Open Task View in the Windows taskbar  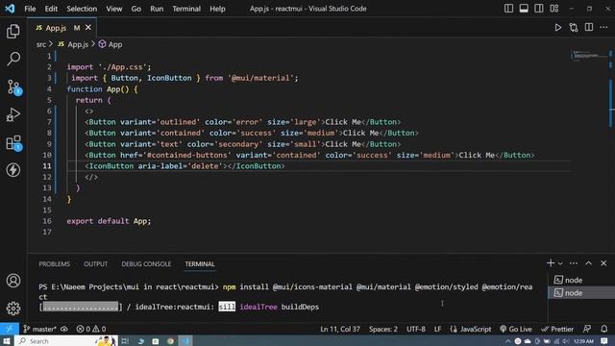[x=125, y=341]
